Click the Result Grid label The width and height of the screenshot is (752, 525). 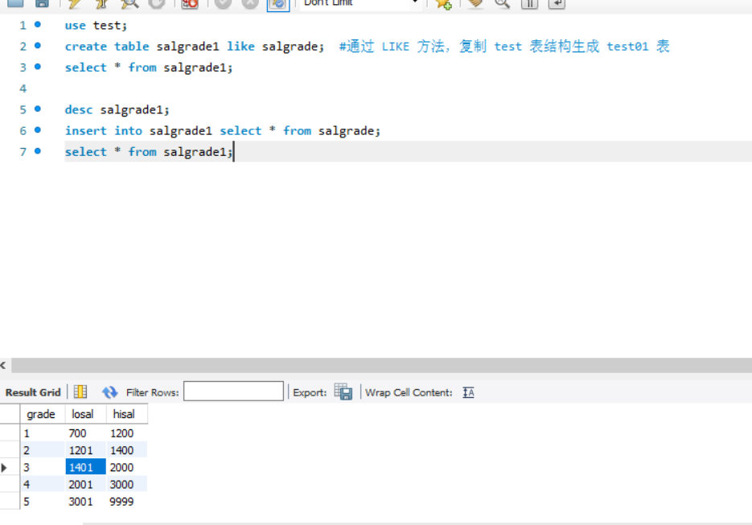click(x=33, y=392)
